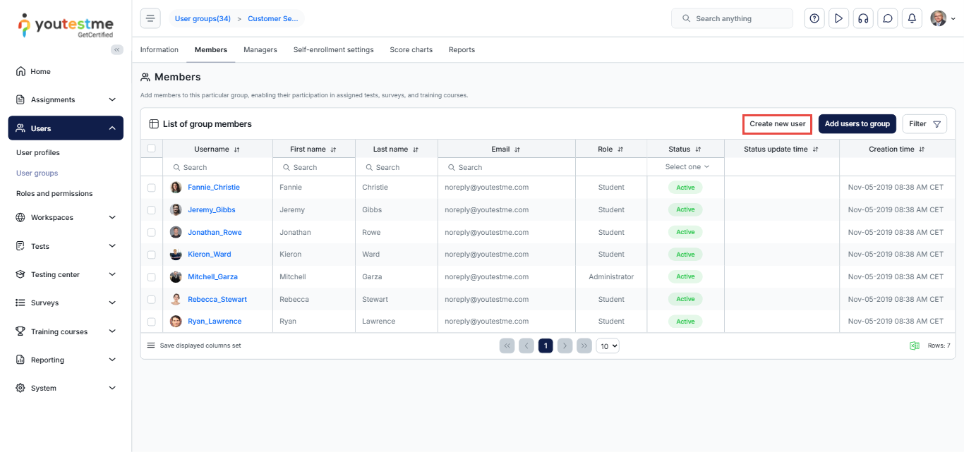Click Add users to group button
964x452 pixels.
click(857, 124)
